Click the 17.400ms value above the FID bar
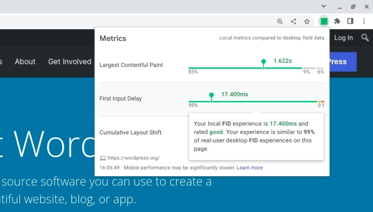This screenshot has height=212, width=373. [x=234, y=95]
